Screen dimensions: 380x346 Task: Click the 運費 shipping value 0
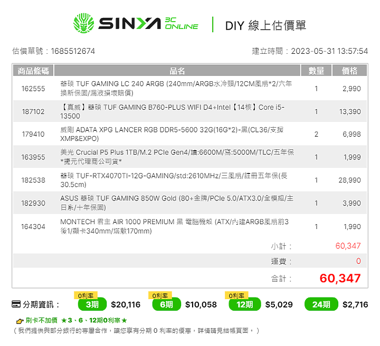pyautogui.click(x=358, y=261)
